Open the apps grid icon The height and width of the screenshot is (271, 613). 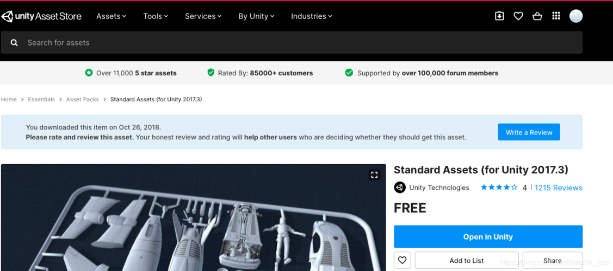point(556,16)
